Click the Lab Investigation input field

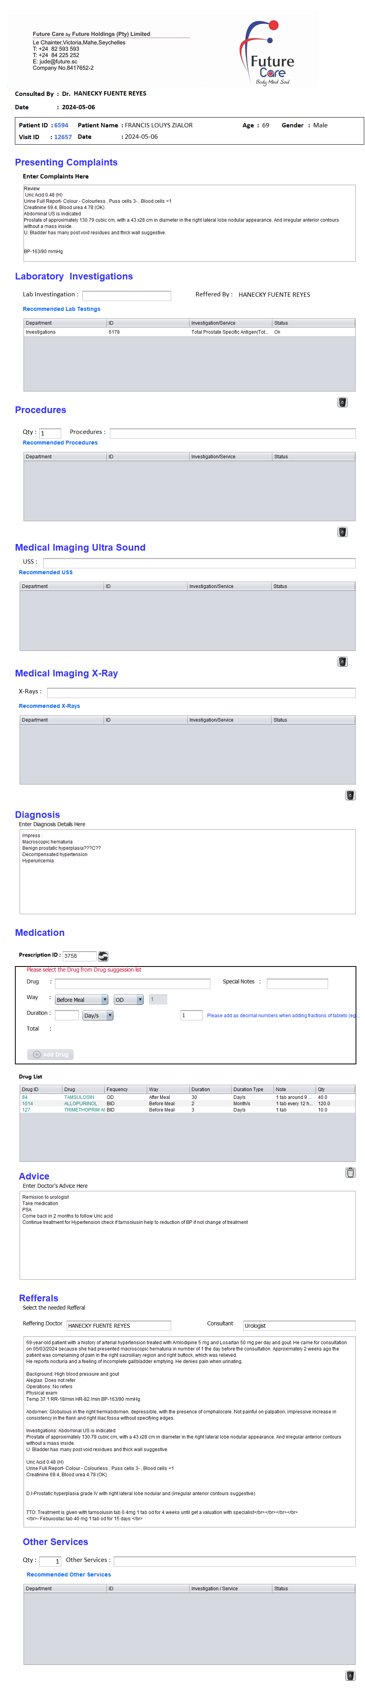pos(126,296)
